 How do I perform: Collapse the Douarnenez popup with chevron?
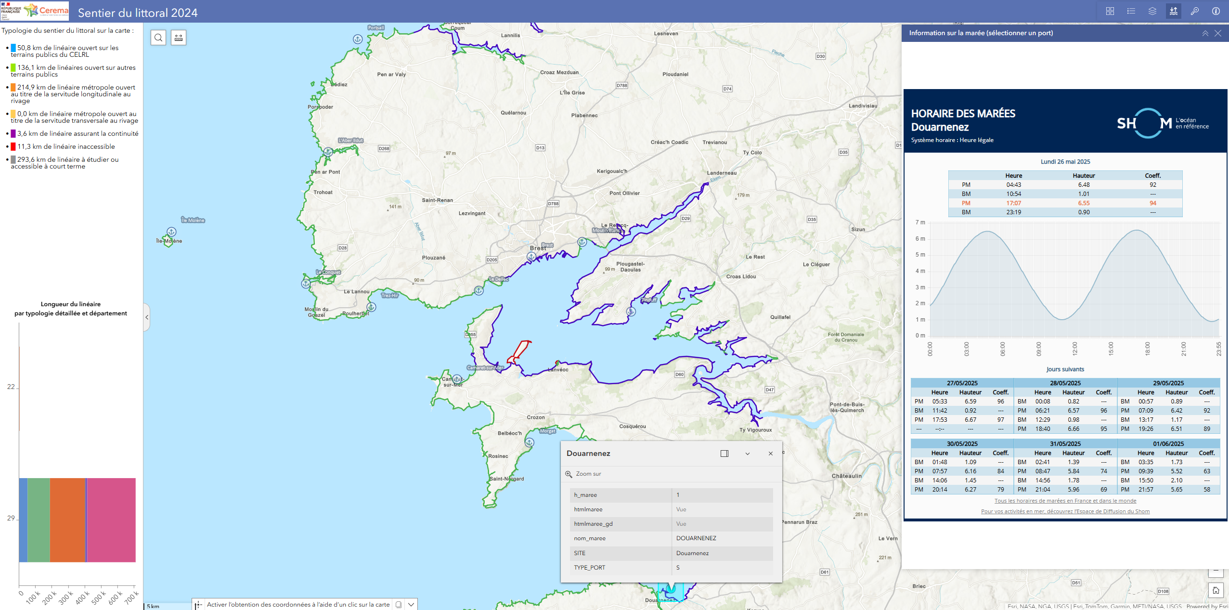pyautogui.click(x=748, y=454)
